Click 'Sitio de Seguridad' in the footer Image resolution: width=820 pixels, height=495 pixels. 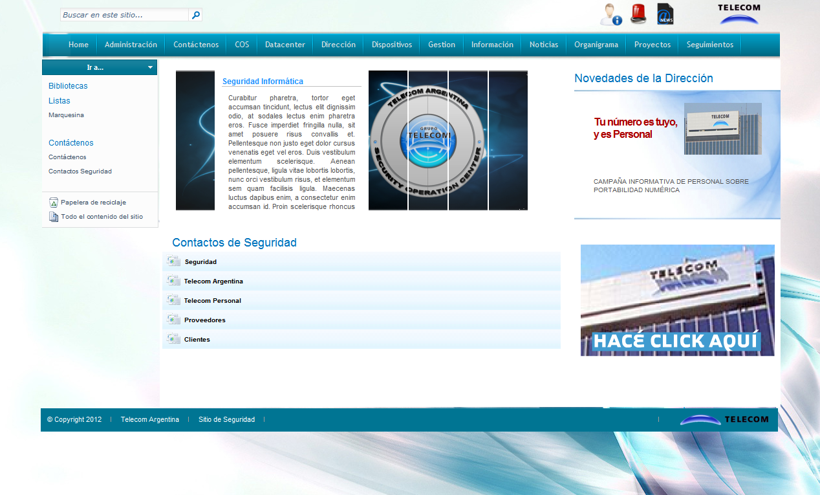226,419
